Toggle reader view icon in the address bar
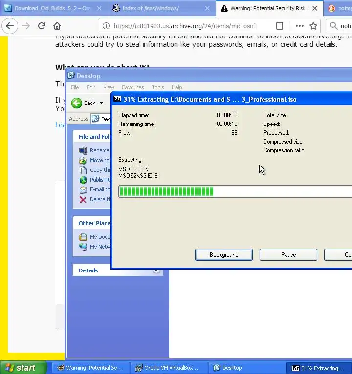This screenshot has width=352, height=374. [x=280, y=26]
